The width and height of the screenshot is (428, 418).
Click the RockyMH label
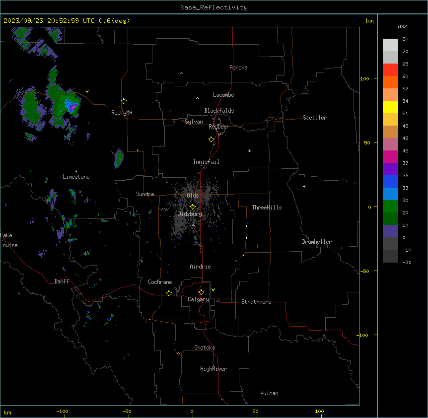pos(122,113)
